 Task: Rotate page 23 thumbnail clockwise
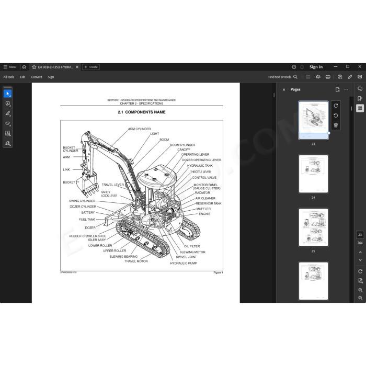pyautogui.click(x=336, y=106)
